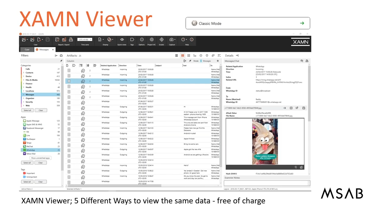Image resolution: width=373 pixels, height=209 pixels.
Task: Open the time zone dropdown (UTC+01:00)
Action: click(x=85, y=40)
